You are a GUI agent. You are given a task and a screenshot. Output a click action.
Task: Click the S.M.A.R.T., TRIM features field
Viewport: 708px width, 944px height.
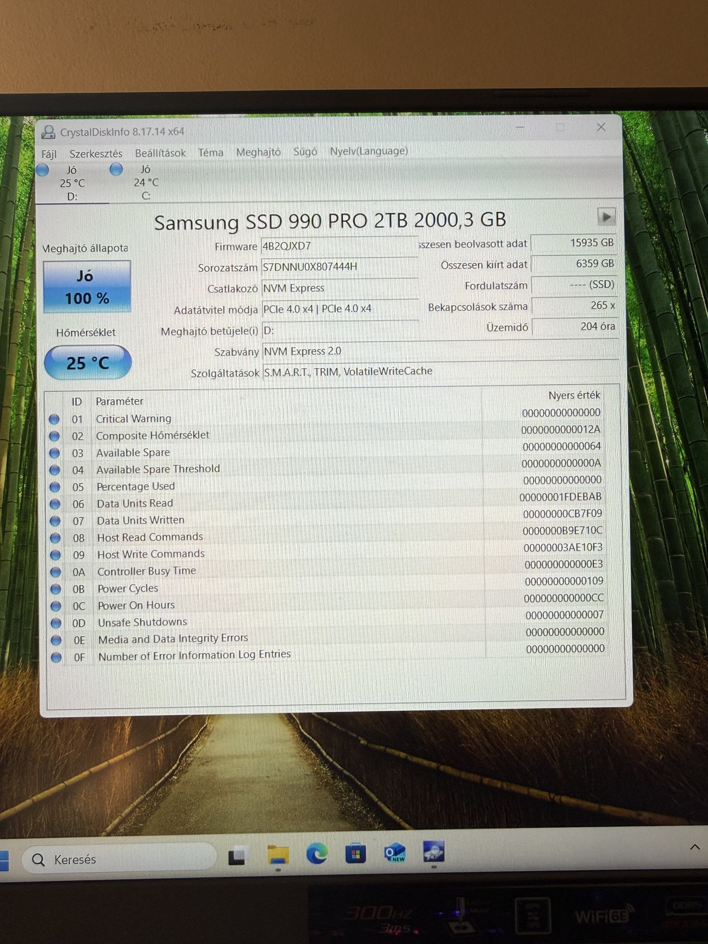(441, 372)
